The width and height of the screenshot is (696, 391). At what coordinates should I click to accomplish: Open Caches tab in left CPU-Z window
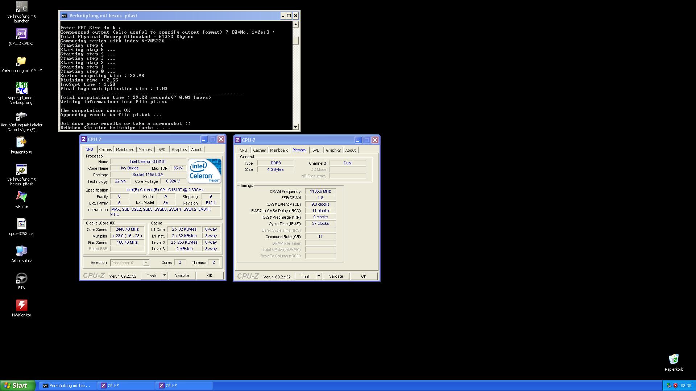[105, 150]
